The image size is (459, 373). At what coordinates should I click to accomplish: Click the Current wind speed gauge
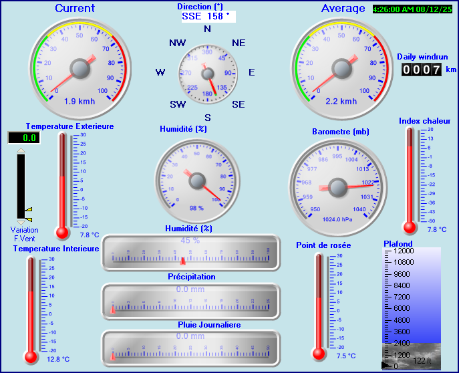[x=80, y=68]
